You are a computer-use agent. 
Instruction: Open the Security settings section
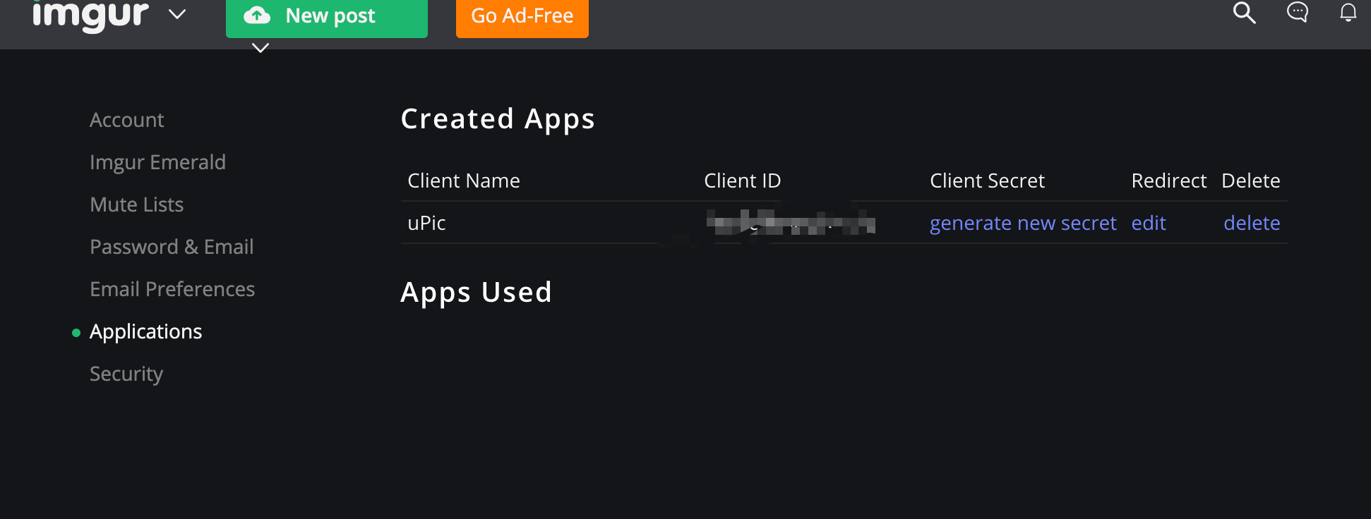click(126, 374)
